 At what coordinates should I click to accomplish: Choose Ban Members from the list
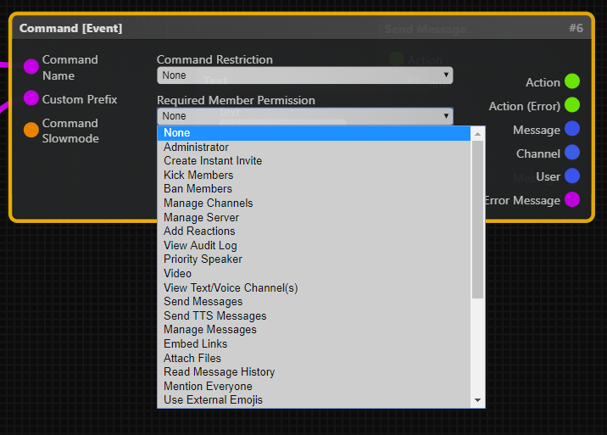[314, 188]
